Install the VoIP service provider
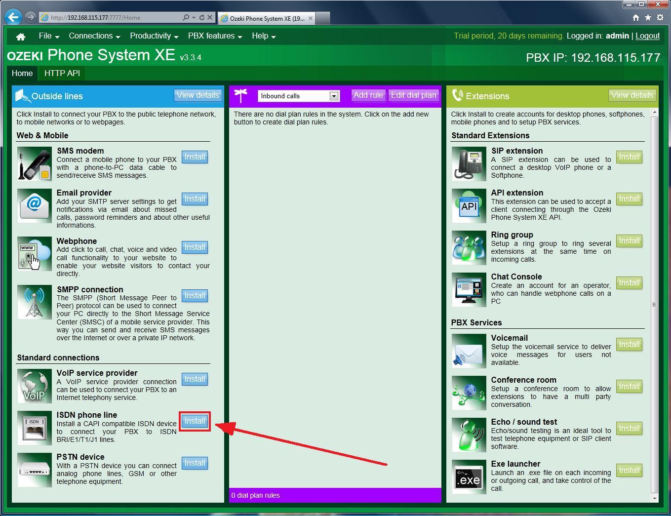The width and height of the screenshot is (671, 516). click(195, 379)
